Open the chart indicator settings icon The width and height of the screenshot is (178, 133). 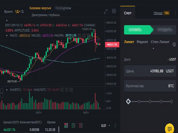[23, 11]
